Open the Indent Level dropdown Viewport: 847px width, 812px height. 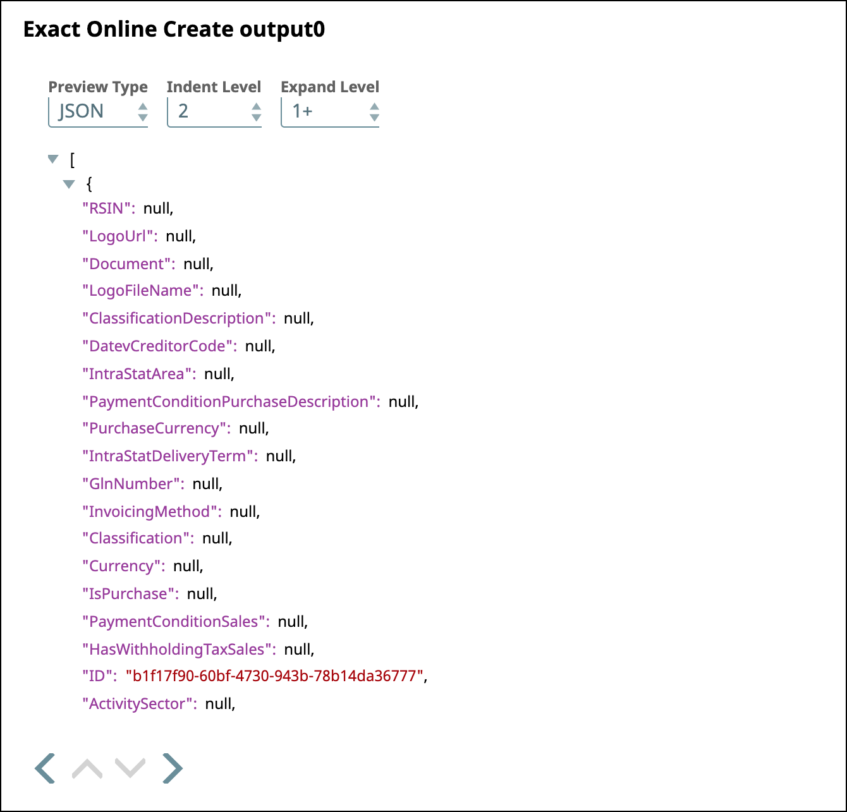click(x=214, y=112)
